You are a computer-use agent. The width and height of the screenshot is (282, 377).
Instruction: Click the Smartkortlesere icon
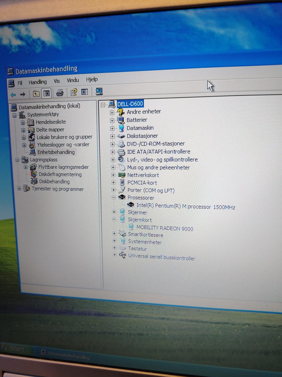(x=122, y=234)
